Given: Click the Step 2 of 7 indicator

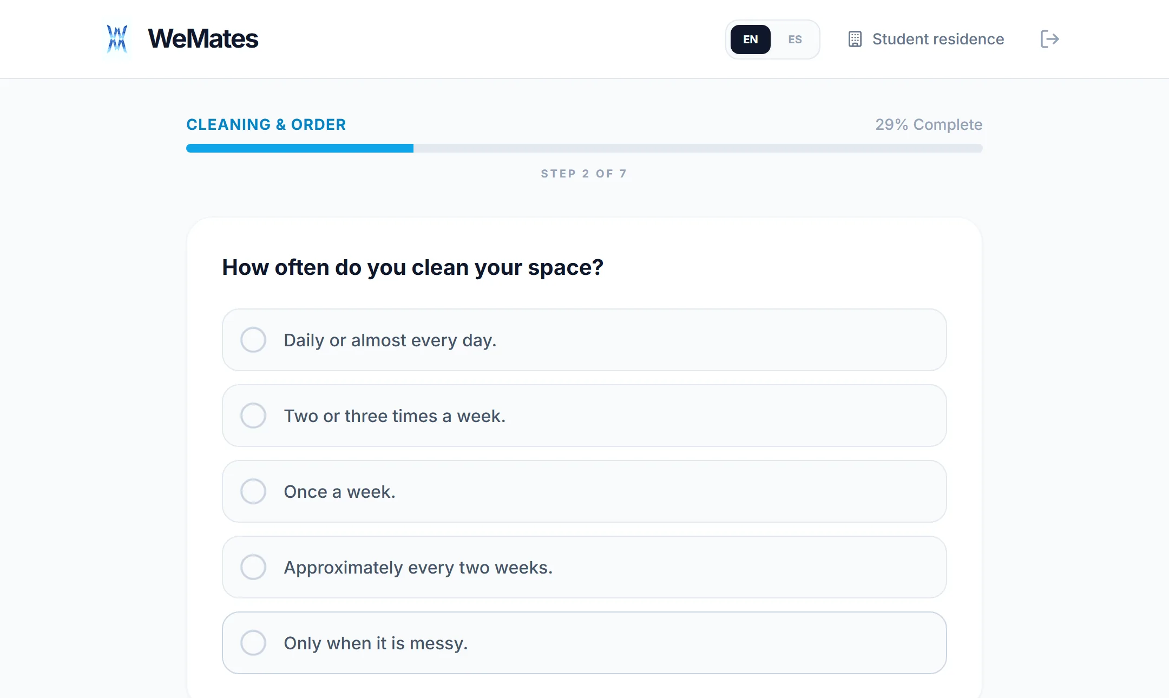Looking at the screenshot, I should point(584,174).
